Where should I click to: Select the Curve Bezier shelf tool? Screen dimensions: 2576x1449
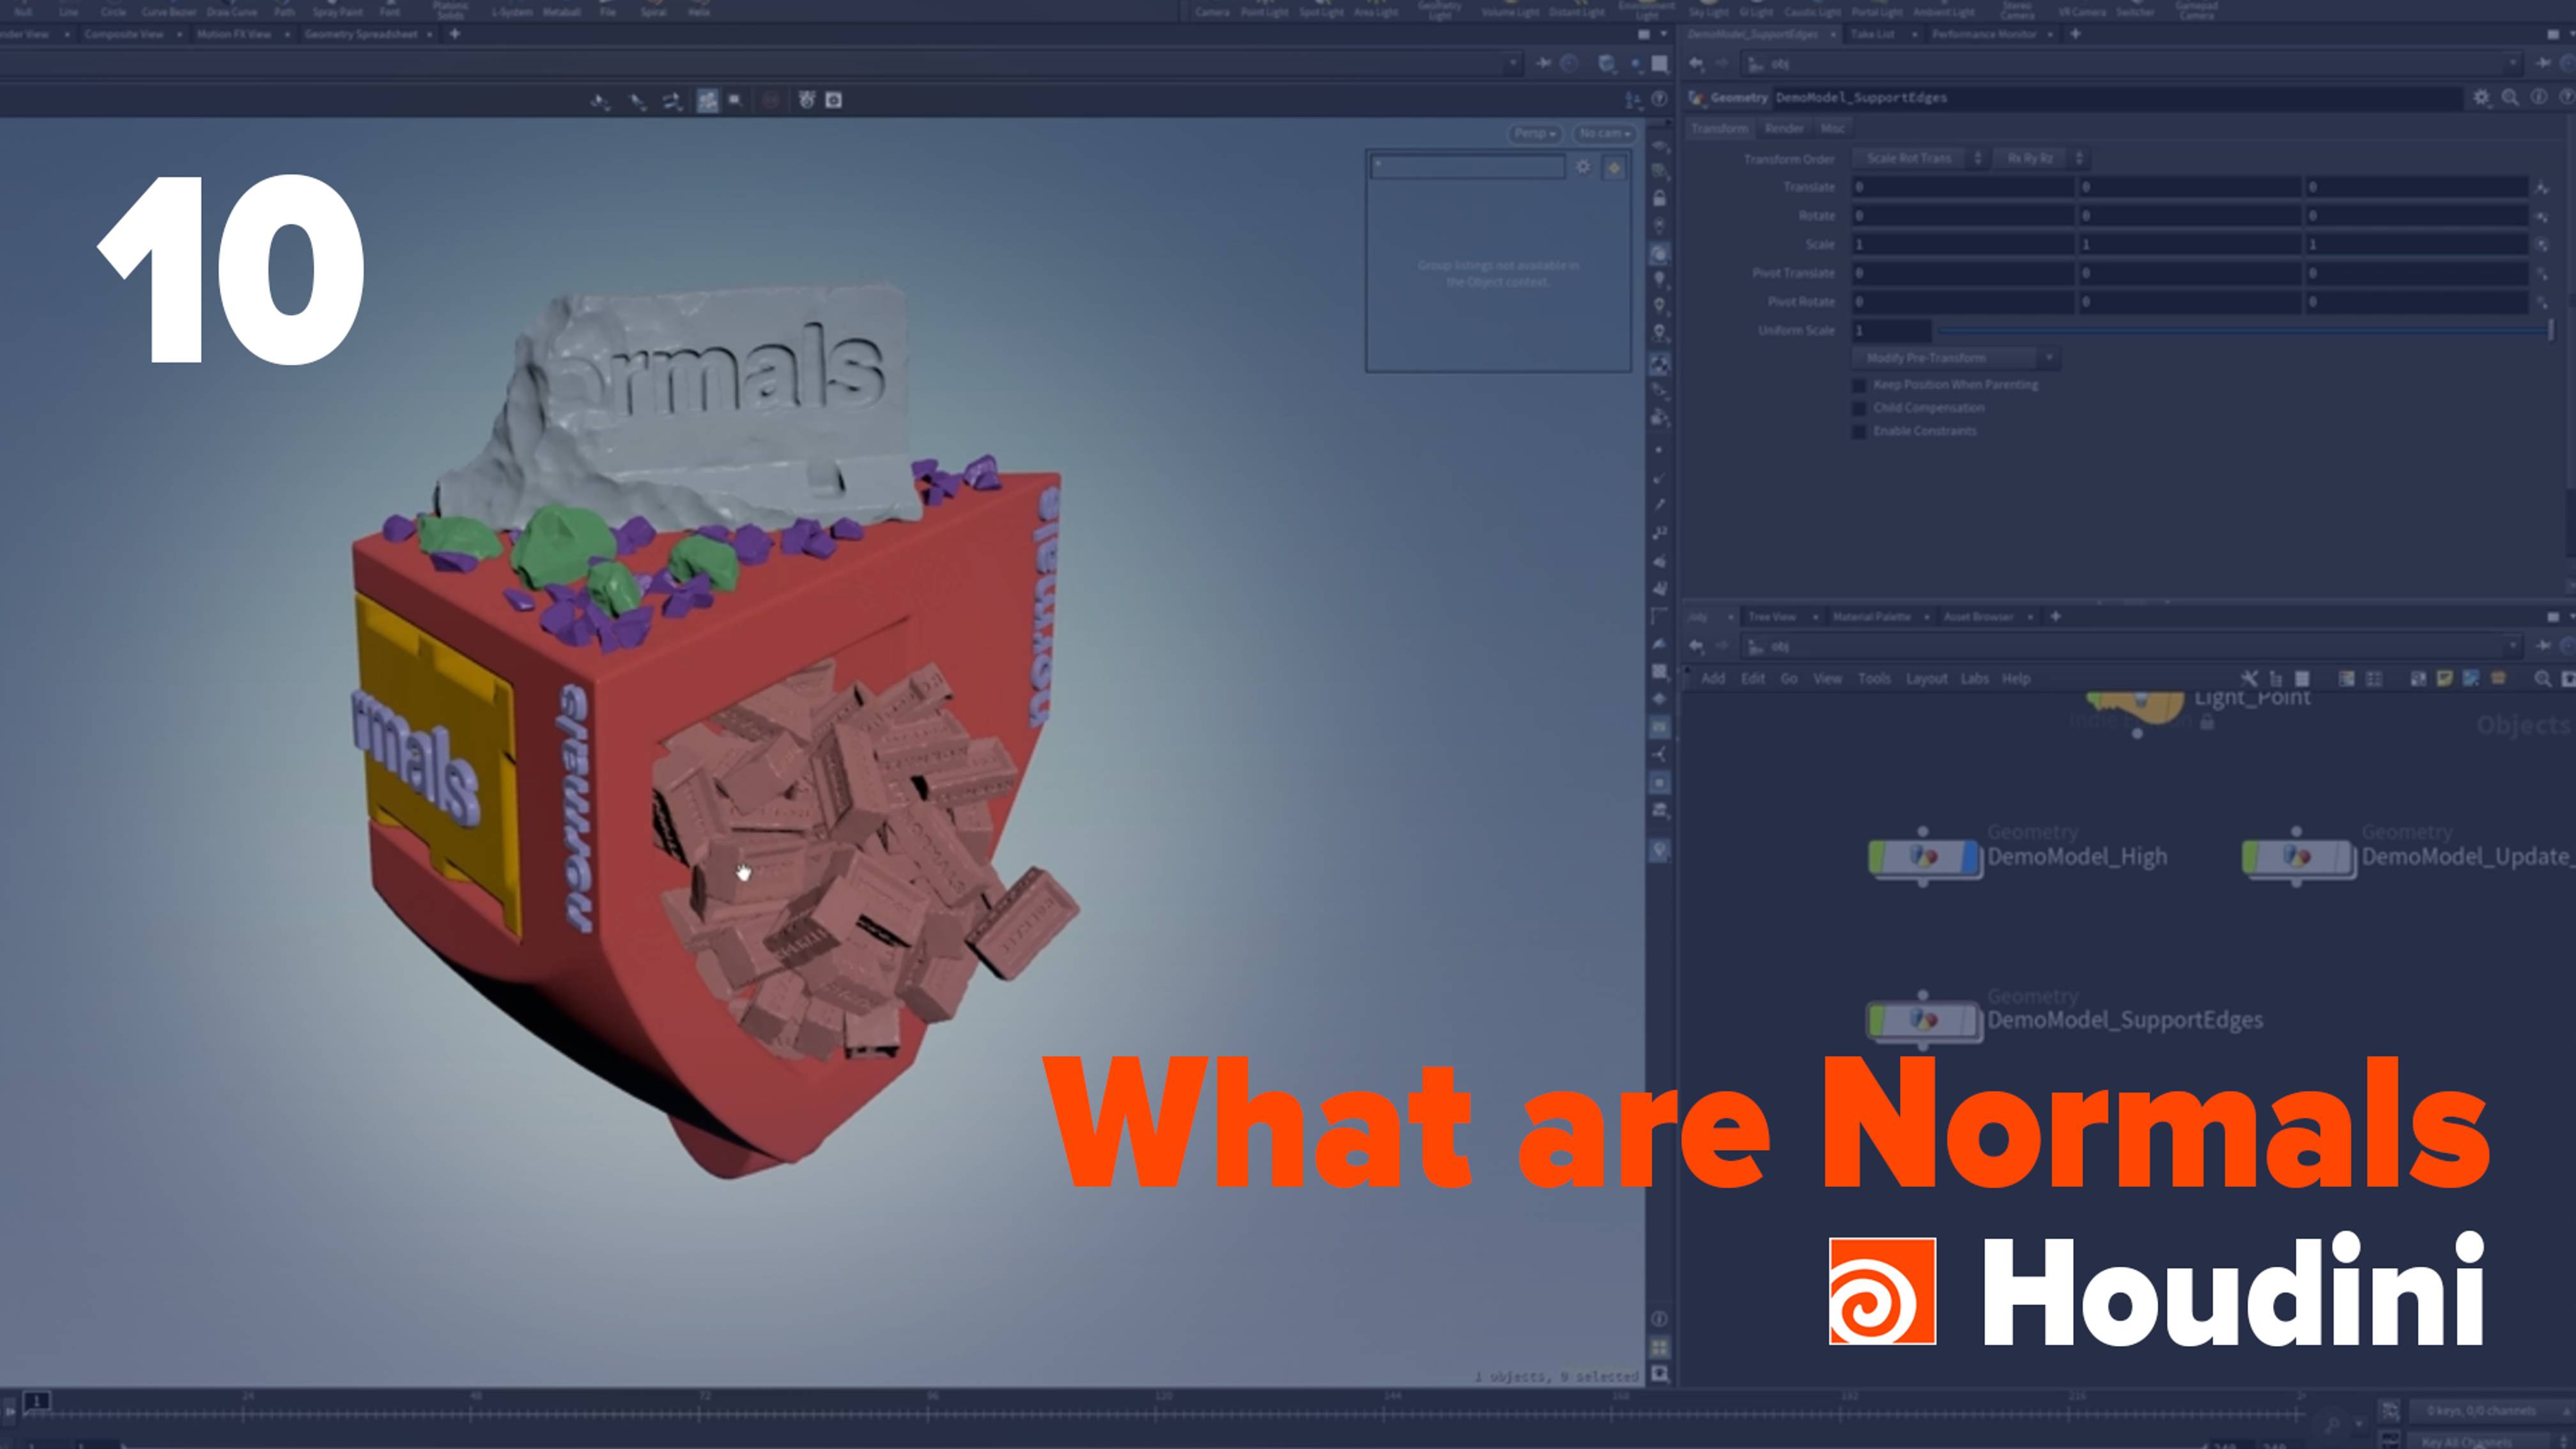[169, 10]
